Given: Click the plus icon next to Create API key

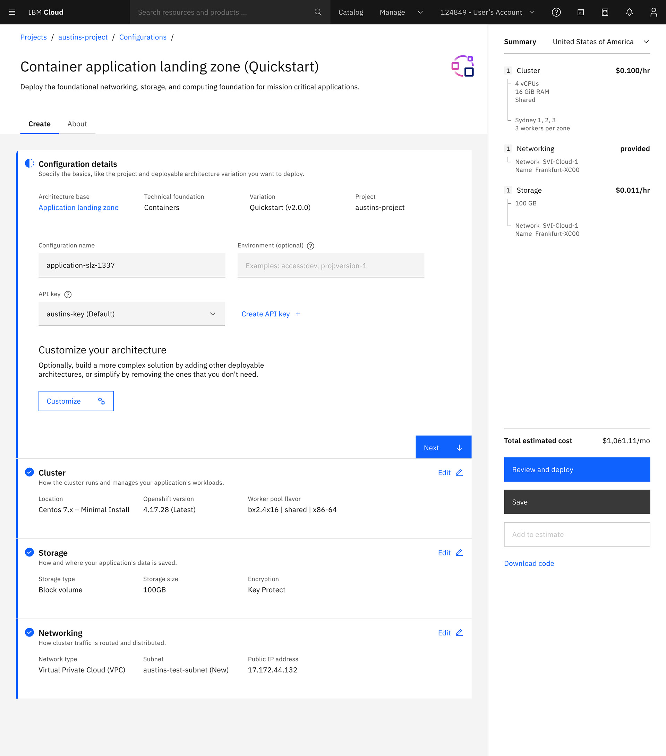Looking at the screenshot, I should pos(298,314).
